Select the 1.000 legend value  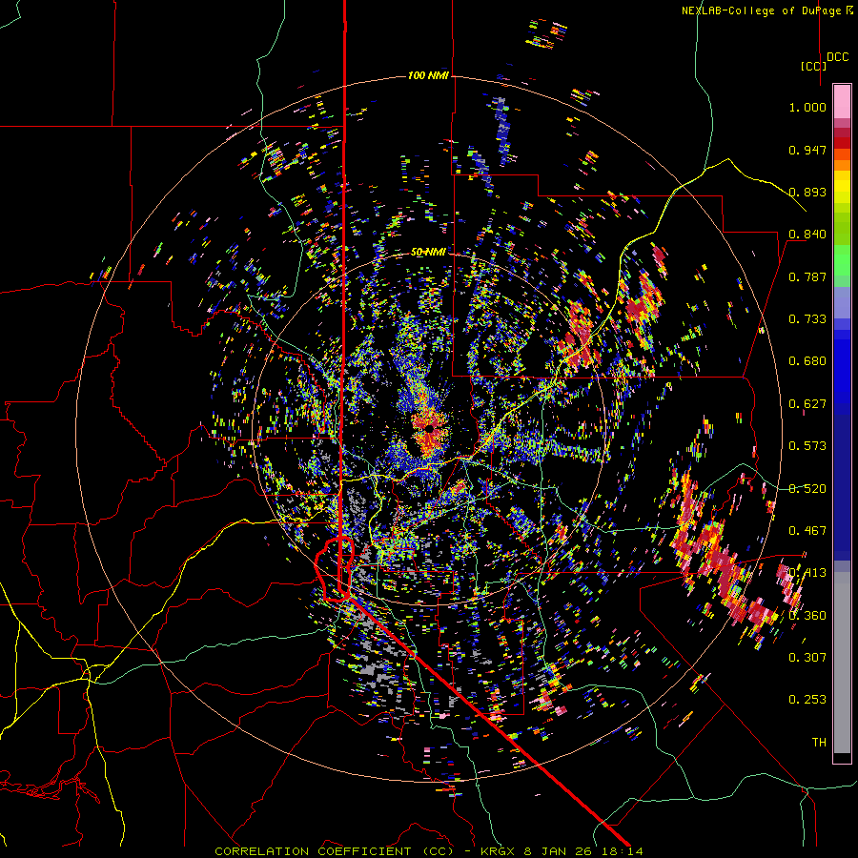(807, 108)
